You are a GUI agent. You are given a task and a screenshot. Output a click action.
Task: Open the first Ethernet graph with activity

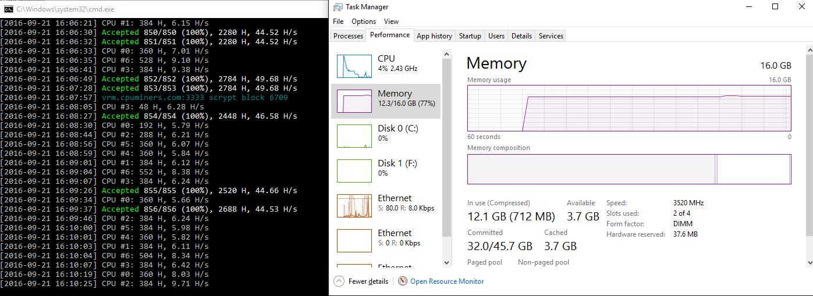tap(354, 206)
